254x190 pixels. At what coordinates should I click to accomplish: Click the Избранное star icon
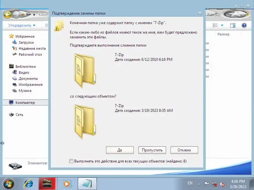[11, 36]
